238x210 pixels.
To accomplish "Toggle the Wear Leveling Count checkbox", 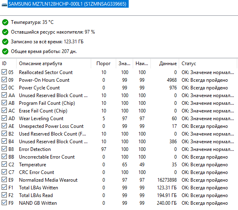I will tap(4, 118).
